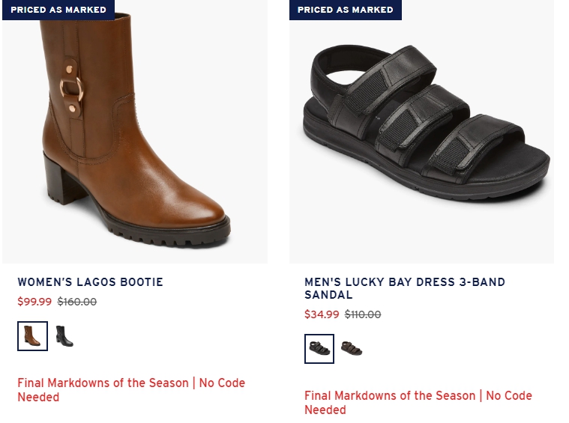Open Men's Lucky Bay Dress 3-Band Sandal title
The width and height of the screenshot is (569, 423).
click(x=405, y=288)
